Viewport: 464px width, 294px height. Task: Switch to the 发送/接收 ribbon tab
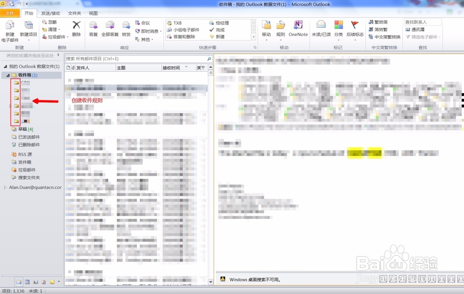(x=50, y=13)
